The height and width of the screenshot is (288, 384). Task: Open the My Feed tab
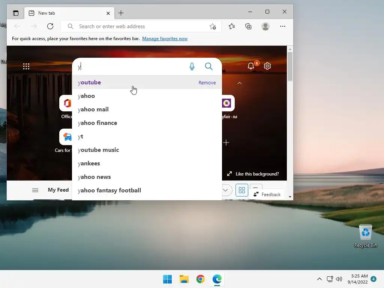click(58, 190)
